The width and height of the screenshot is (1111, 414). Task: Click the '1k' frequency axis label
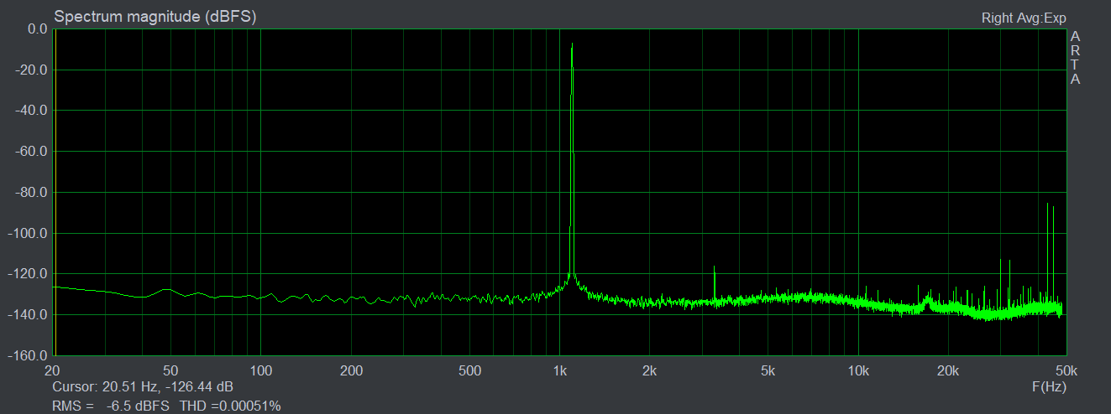pos(559,370)
